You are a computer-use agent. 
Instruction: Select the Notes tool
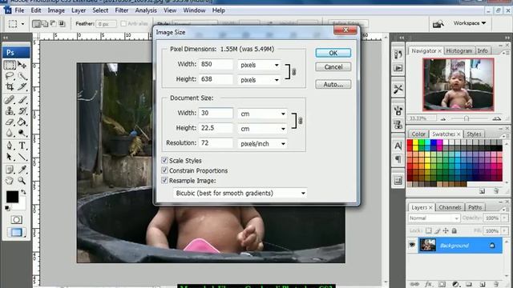pyautogui.click(x=10, y=170)
